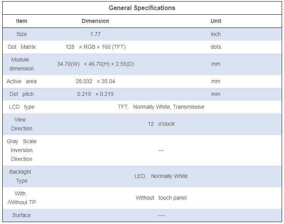Select the dots unit cell
This screenshot has width=284, height=224.
point(216,47)
